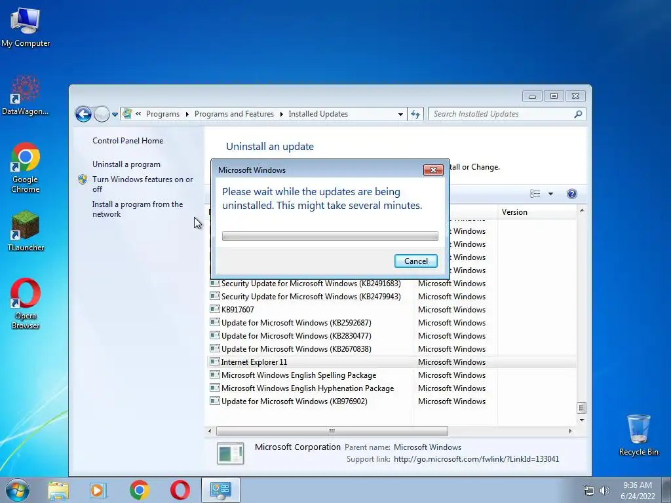
Task: Click the update icon next to KB917607
Action: tap(215, 309)
